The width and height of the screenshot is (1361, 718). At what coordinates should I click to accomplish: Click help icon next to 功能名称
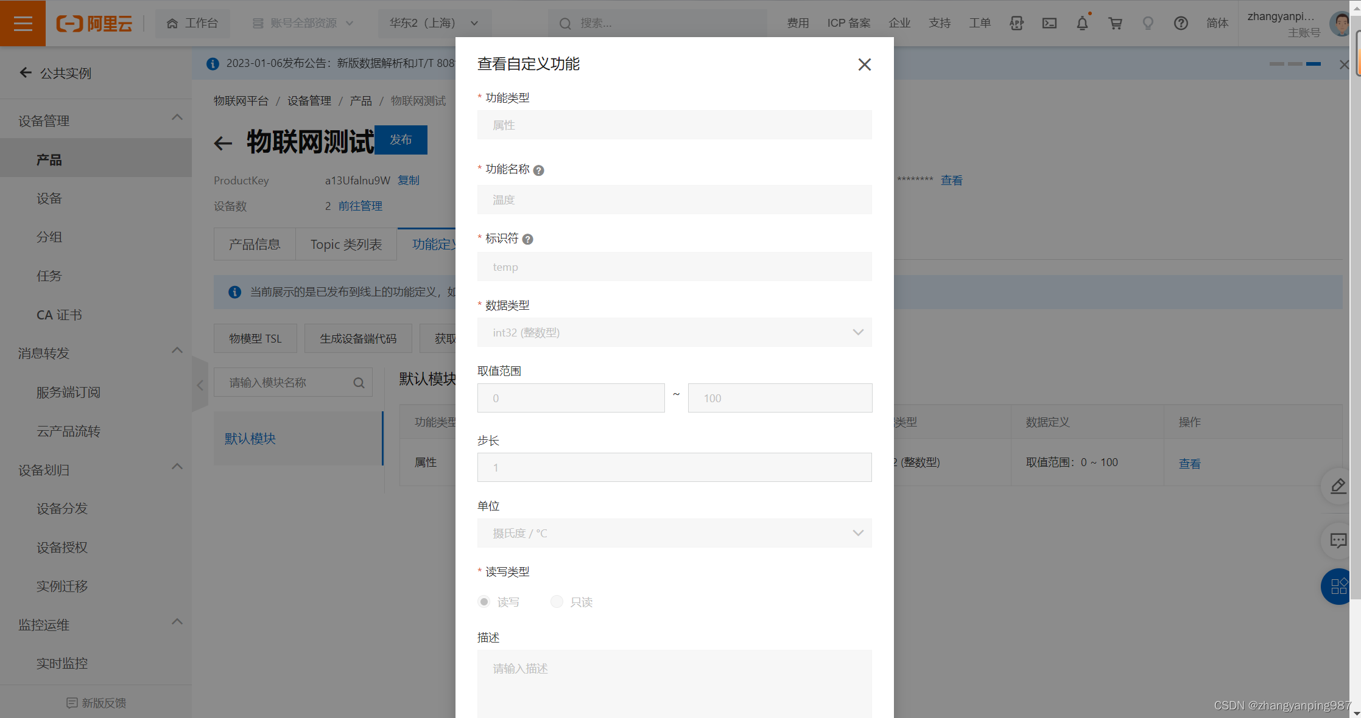tap(538, 170)
